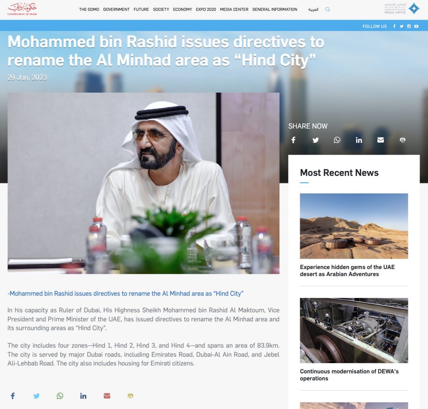Switch the site language to Arabic

(313, 10)
